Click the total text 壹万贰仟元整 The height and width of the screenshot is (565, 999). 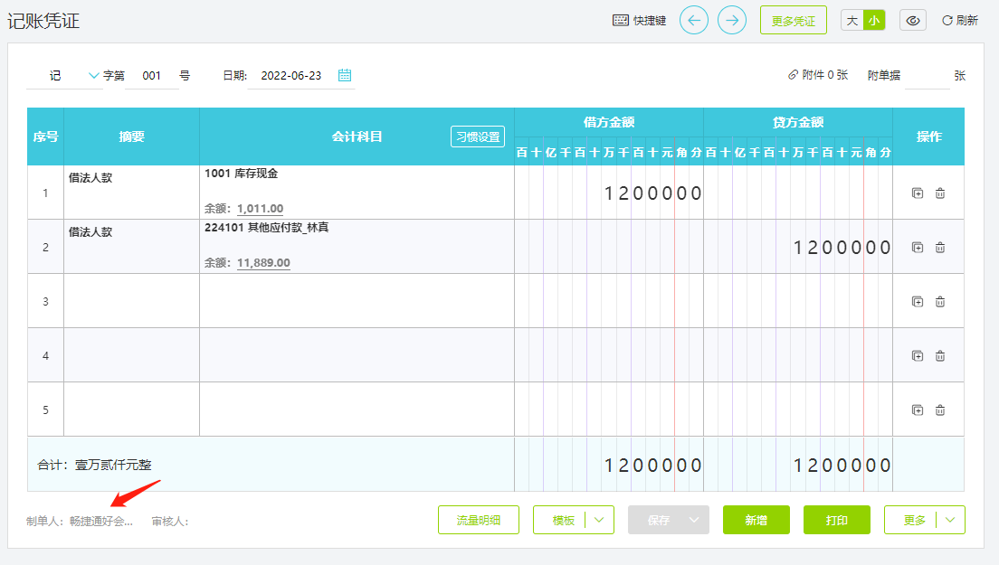113,465
